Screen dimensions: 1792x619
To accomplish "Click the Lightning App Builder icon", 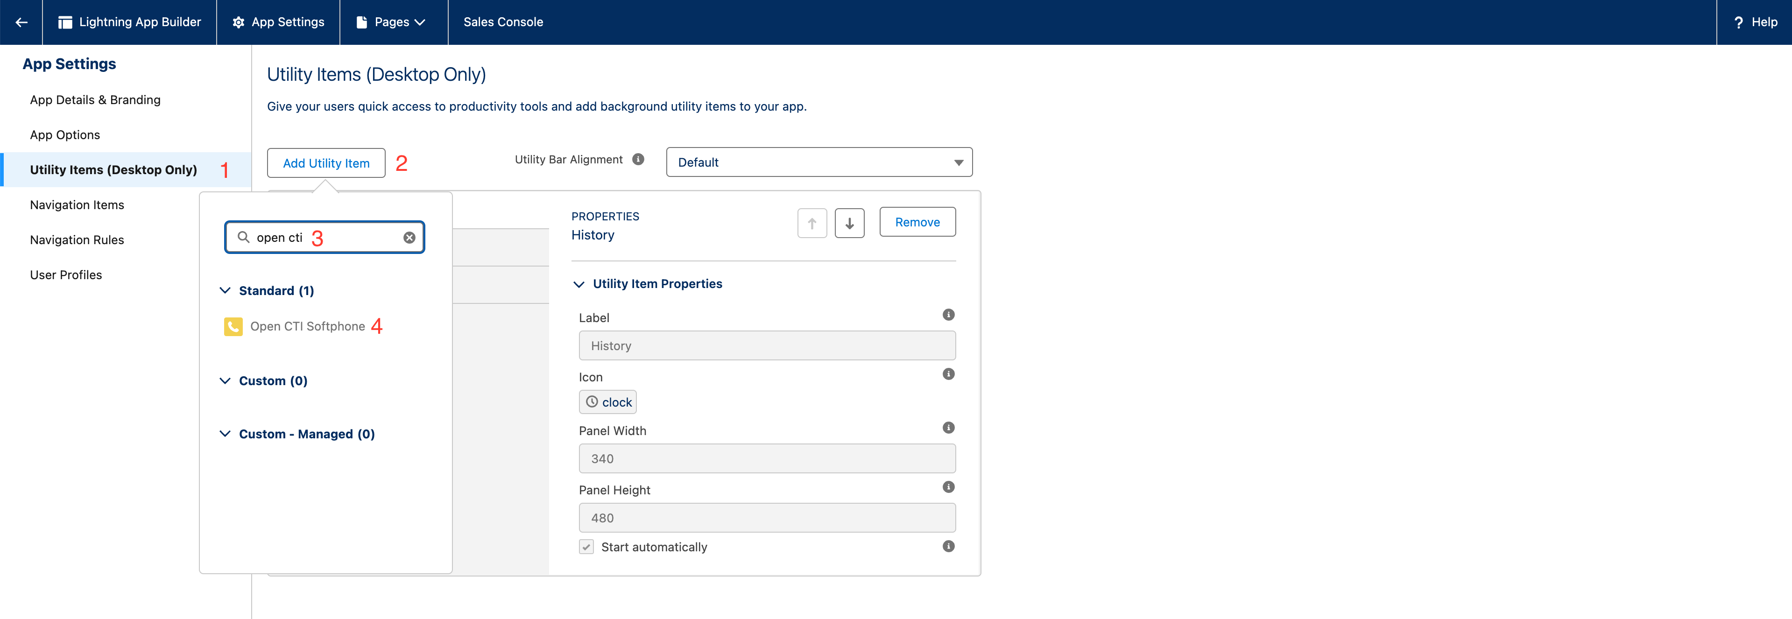I will tap(65, 22).
